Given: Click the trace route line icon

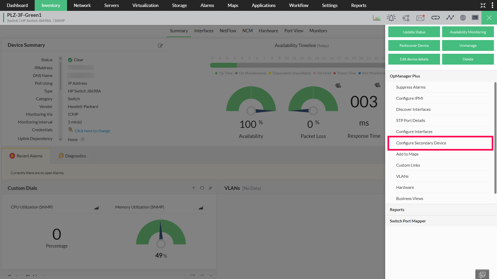Looking at the screenshot, I should tap(450, 18).
